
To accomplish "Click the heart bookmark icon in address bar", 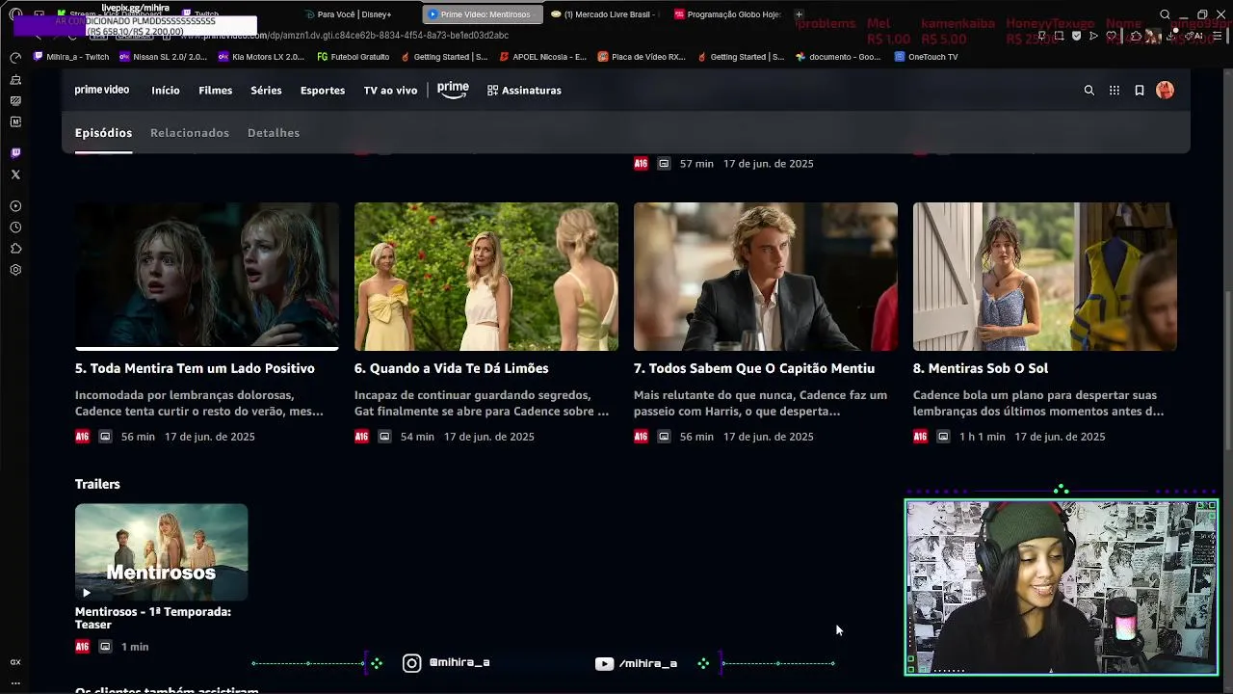I will (x=1111, y=36).
